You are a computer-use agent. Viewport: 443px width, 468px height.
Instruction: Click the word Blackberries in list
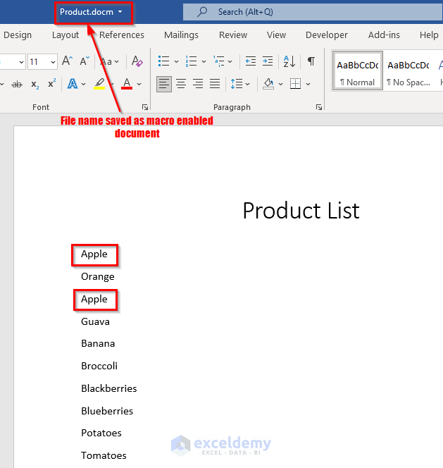tap(109, 388)
